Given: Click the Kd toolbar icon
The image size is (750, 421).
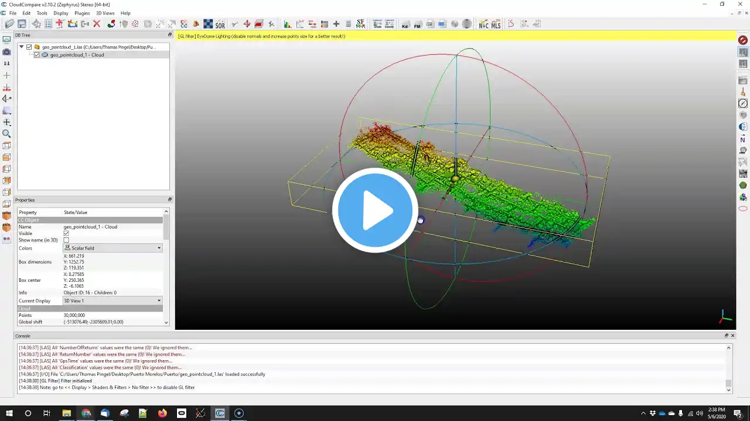Looking at the screenshot, I should 405,25.
